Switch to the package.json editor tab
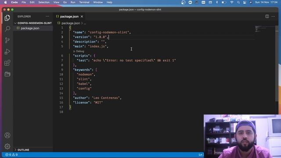The image size is (281, 158). [69, 17]
